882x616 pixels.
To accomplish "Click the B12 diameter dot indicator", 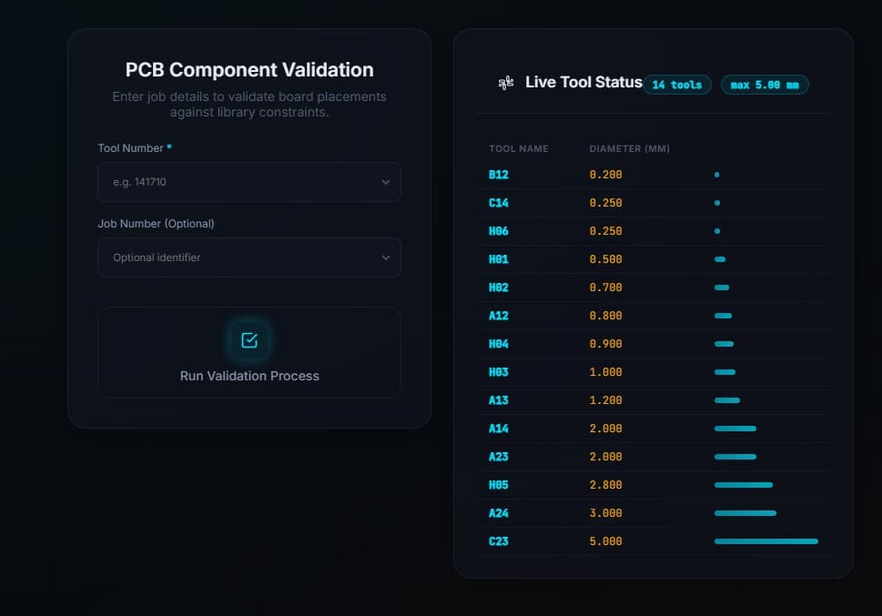I will (716, 175).
